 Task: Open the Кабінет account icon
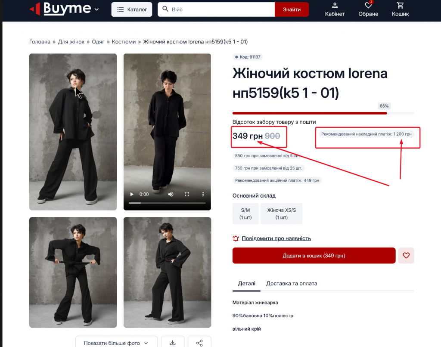(x=335, y=6)
